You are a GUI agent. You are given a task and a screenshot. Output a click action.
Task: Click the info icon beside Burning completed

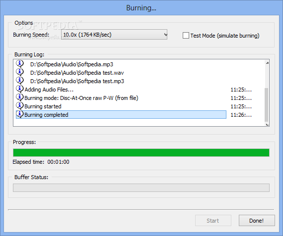click(20, 114)
